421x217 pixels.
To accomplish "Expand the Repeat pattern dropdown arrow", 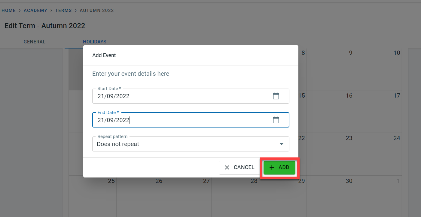I will tap(282, 144).
